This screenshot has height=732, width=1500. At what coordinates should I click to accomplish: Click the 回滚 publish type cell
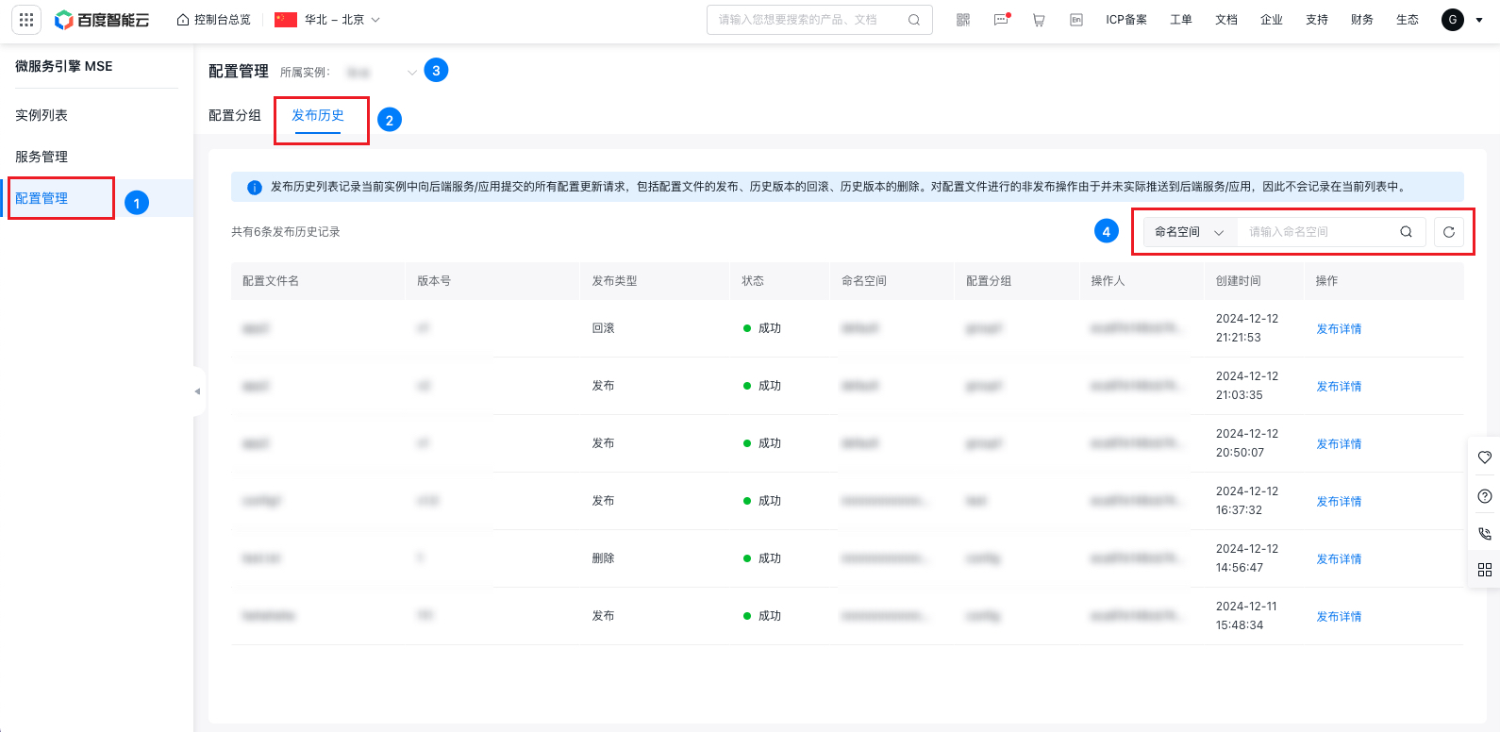(603, 328)
